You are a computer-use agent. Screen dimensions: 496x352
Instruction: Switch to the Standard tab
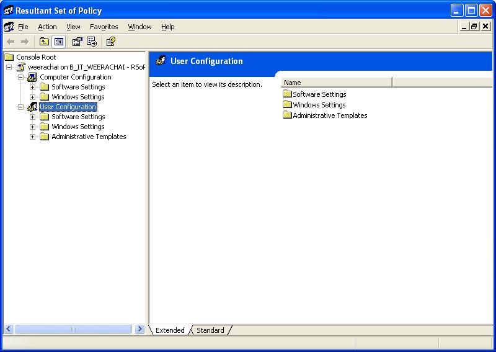click(210, 330)
